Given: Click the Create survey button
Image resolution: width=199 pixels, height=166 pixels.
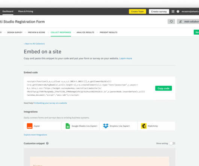Looking at the screenshot, I should tap(159, 11).
